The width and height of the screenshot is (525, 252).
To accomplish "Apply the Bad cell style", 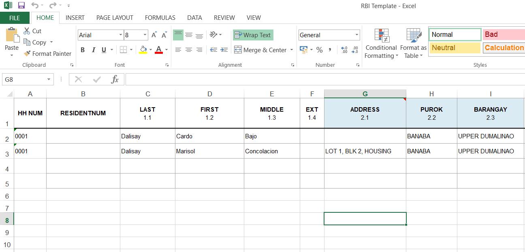I will pos(504,34).
